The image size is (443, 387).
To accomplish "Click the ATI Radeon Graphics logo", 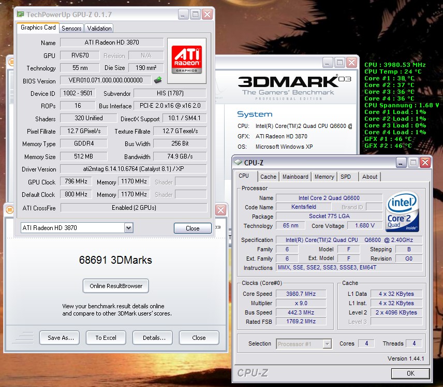I will 187,60.
